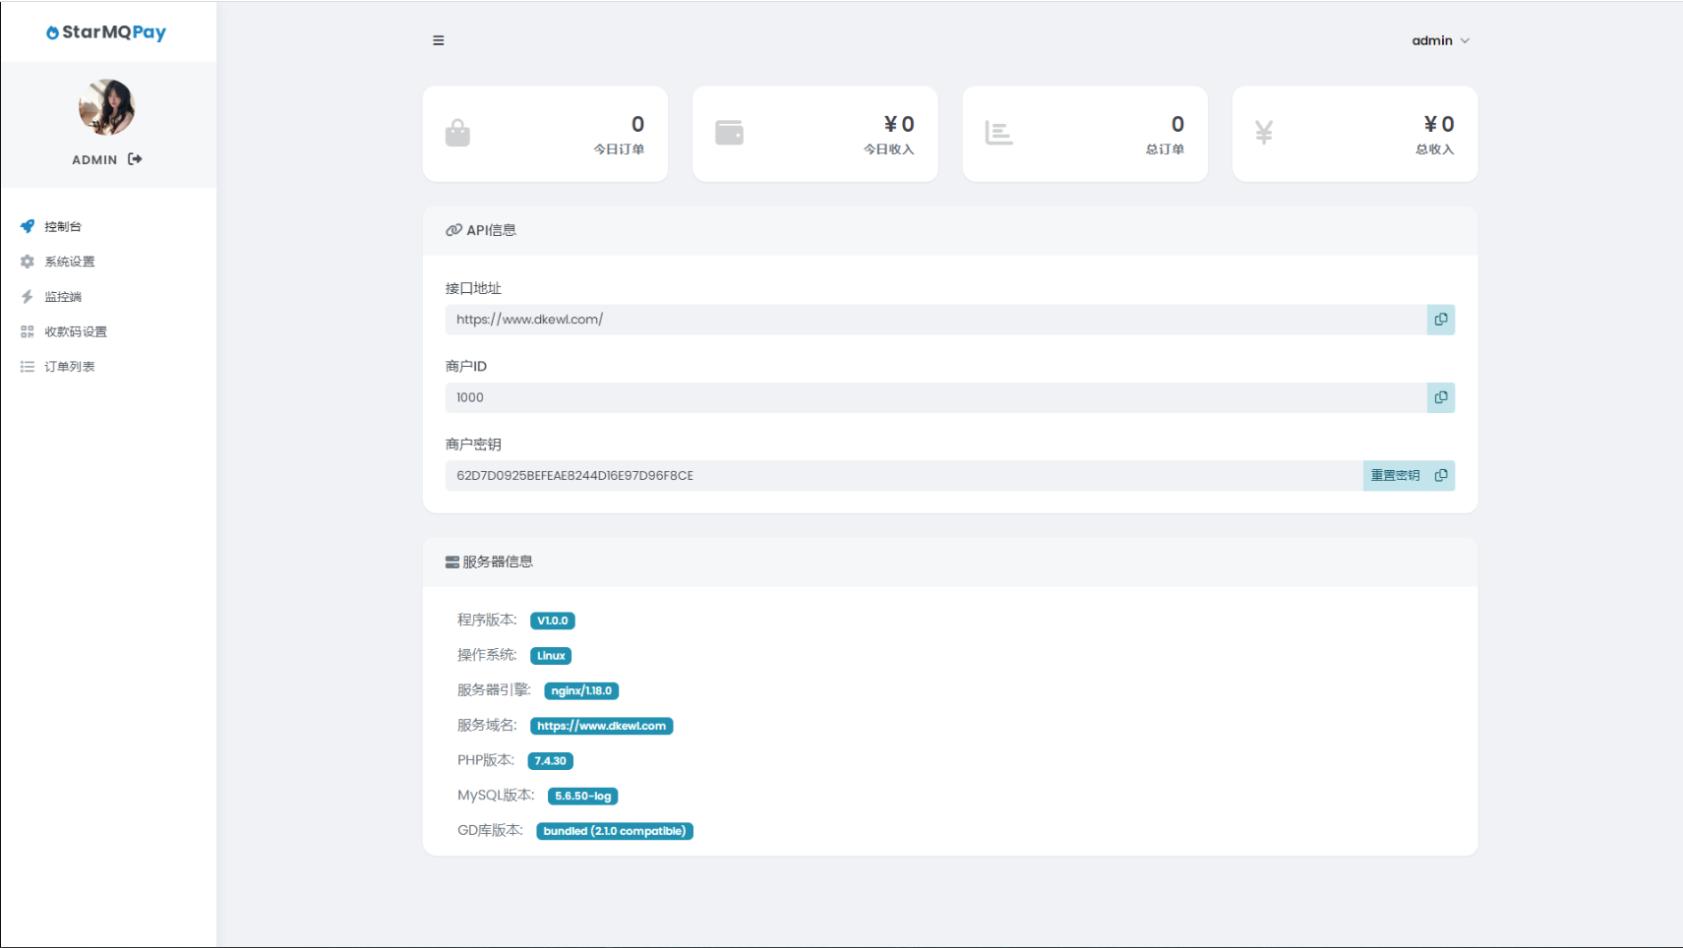The height and width of the screenshot is (948, 1683).
Task: Go to 订单列表 menu item
Action: pos(70,367)
